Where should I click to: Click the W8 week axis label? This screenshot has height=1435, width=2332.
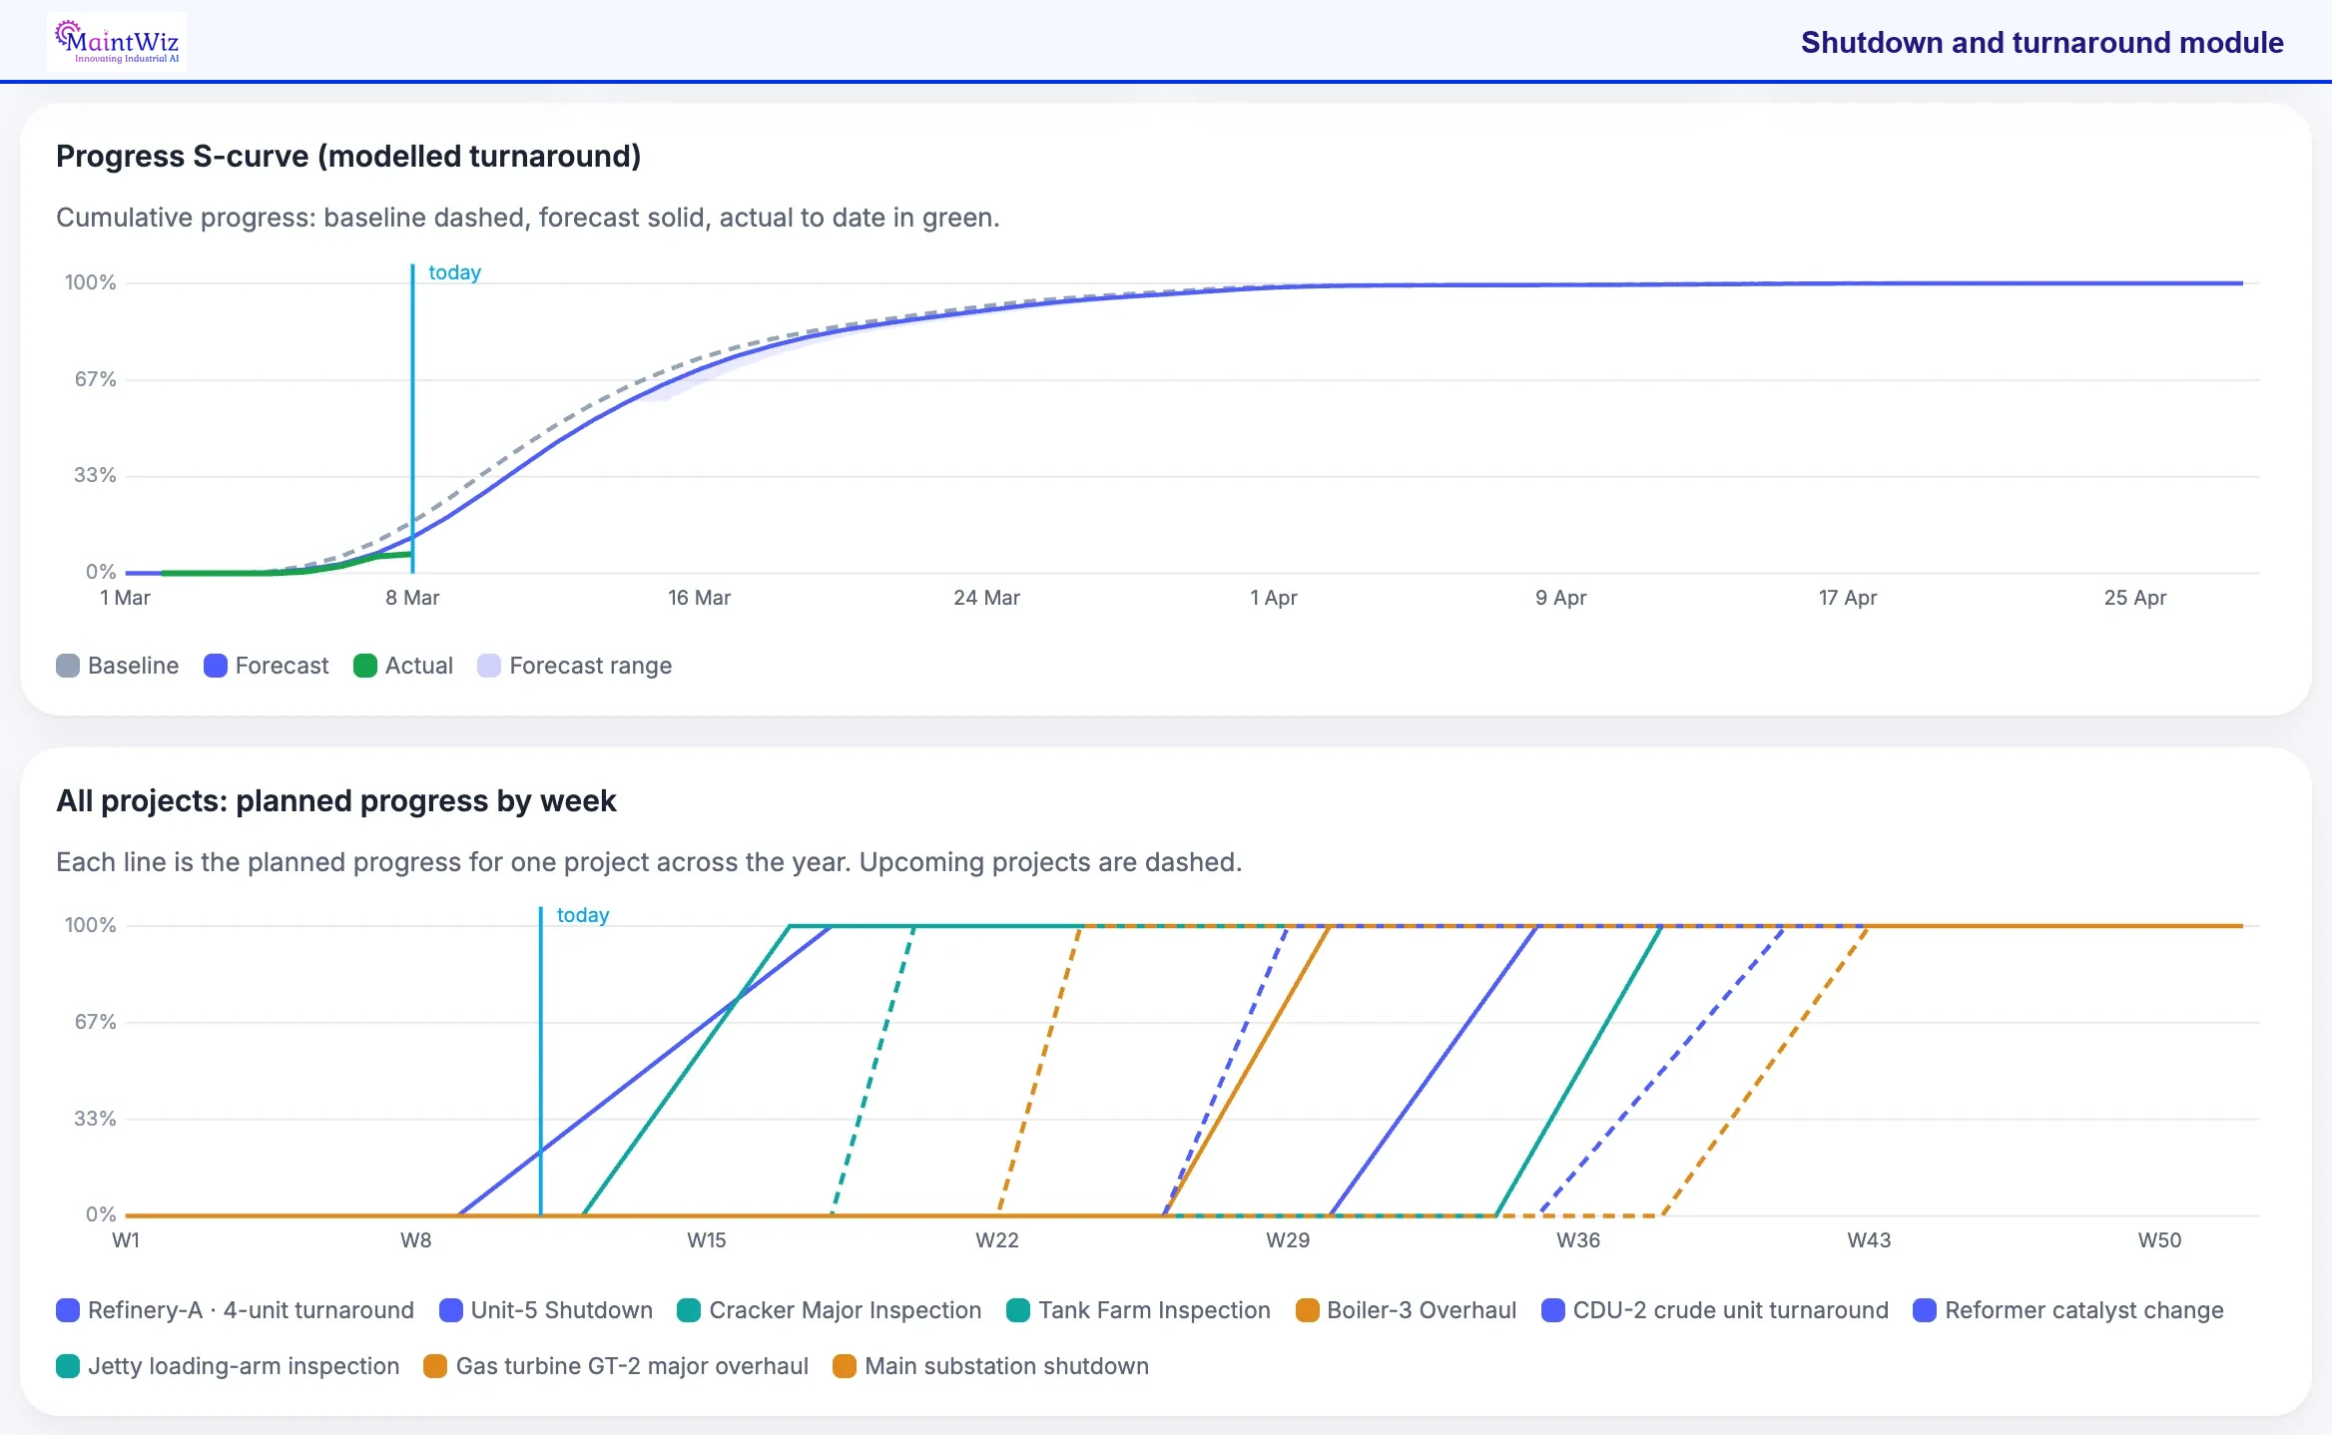(416, 1240)
